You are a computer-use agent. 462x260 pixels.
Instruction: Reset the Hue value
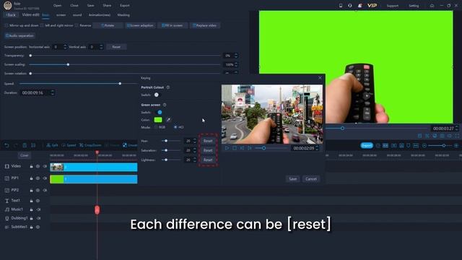(x=208, y=141)
